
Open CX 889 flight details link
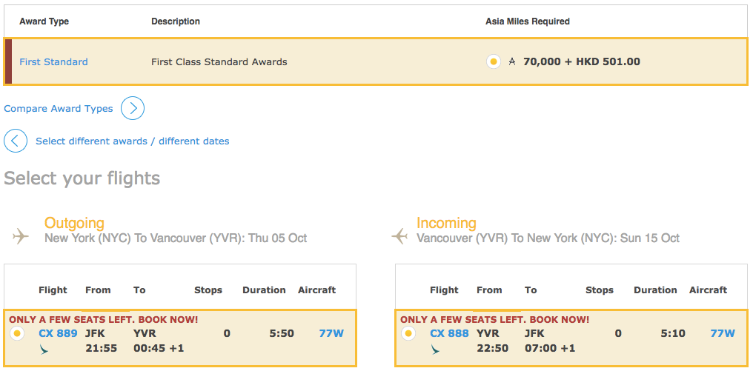click(58, 333)
